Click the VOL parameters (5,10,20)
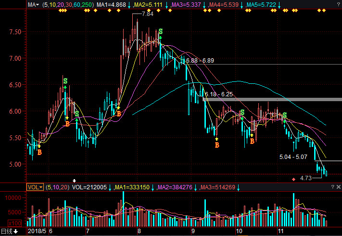The height and width of the screenshot is (236, 342). pyautogui.click(x=57, y=187)
